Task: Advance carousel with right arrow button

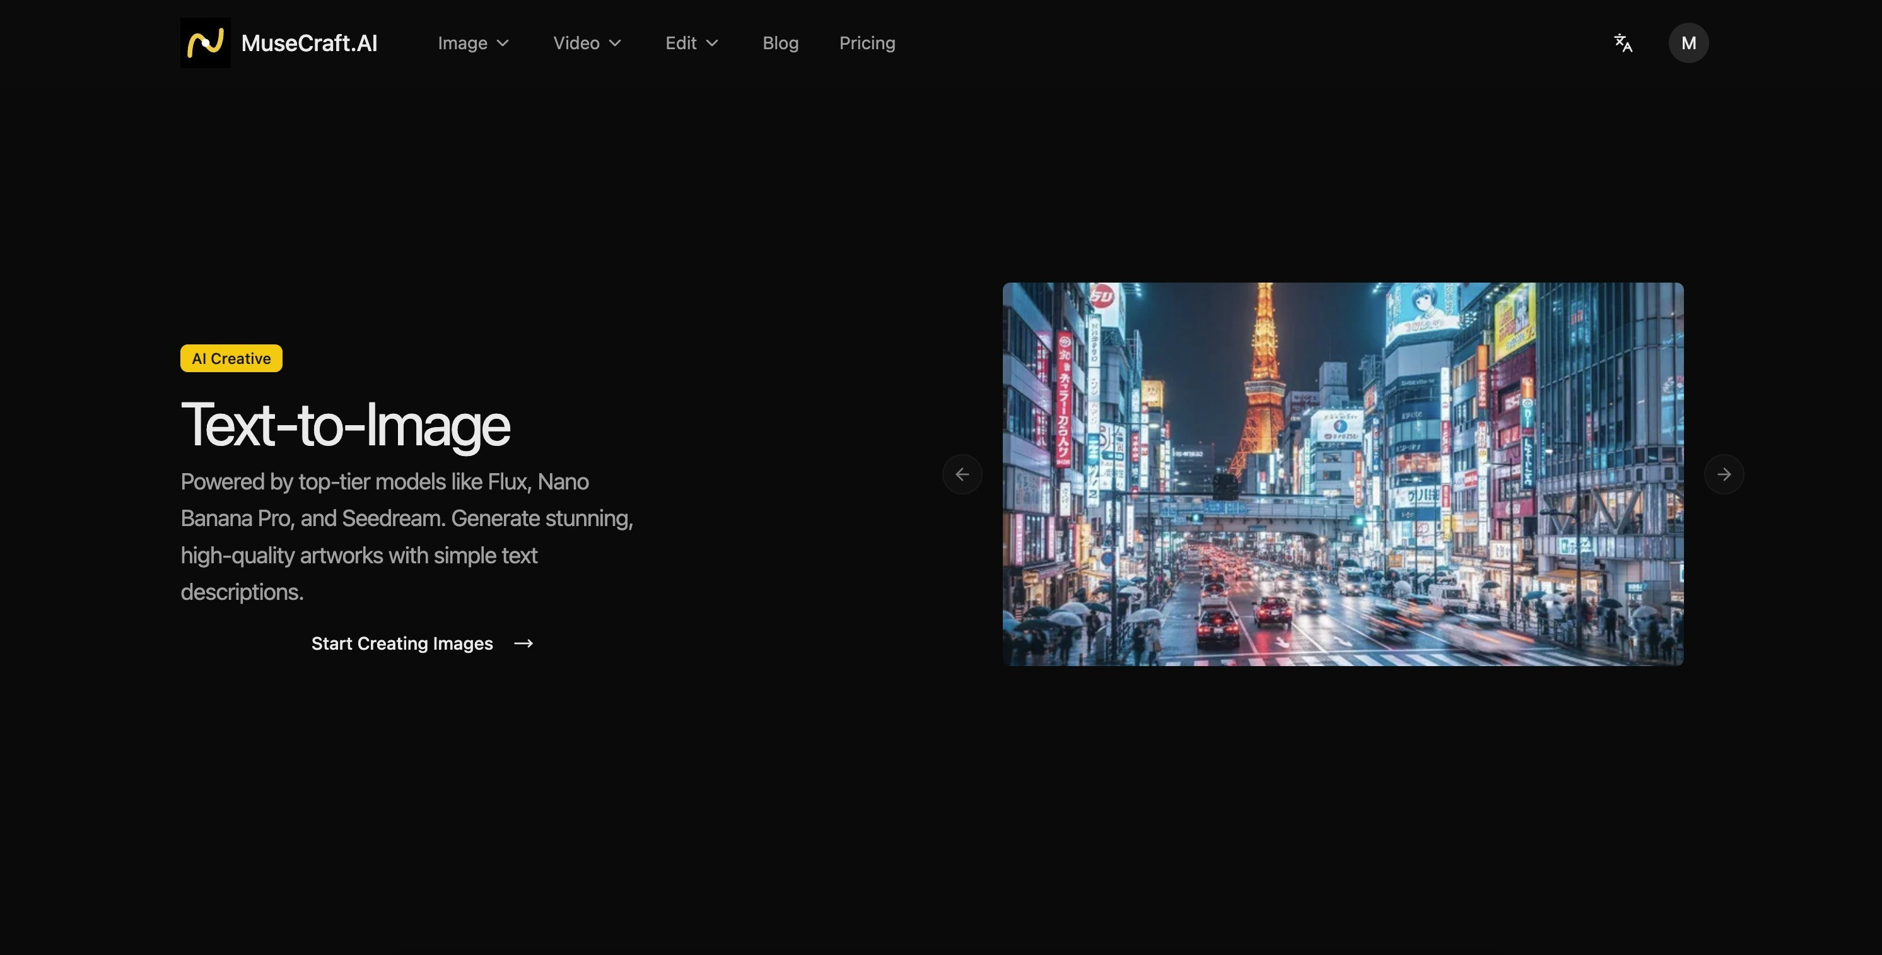Action: [x=1724, y=474]
